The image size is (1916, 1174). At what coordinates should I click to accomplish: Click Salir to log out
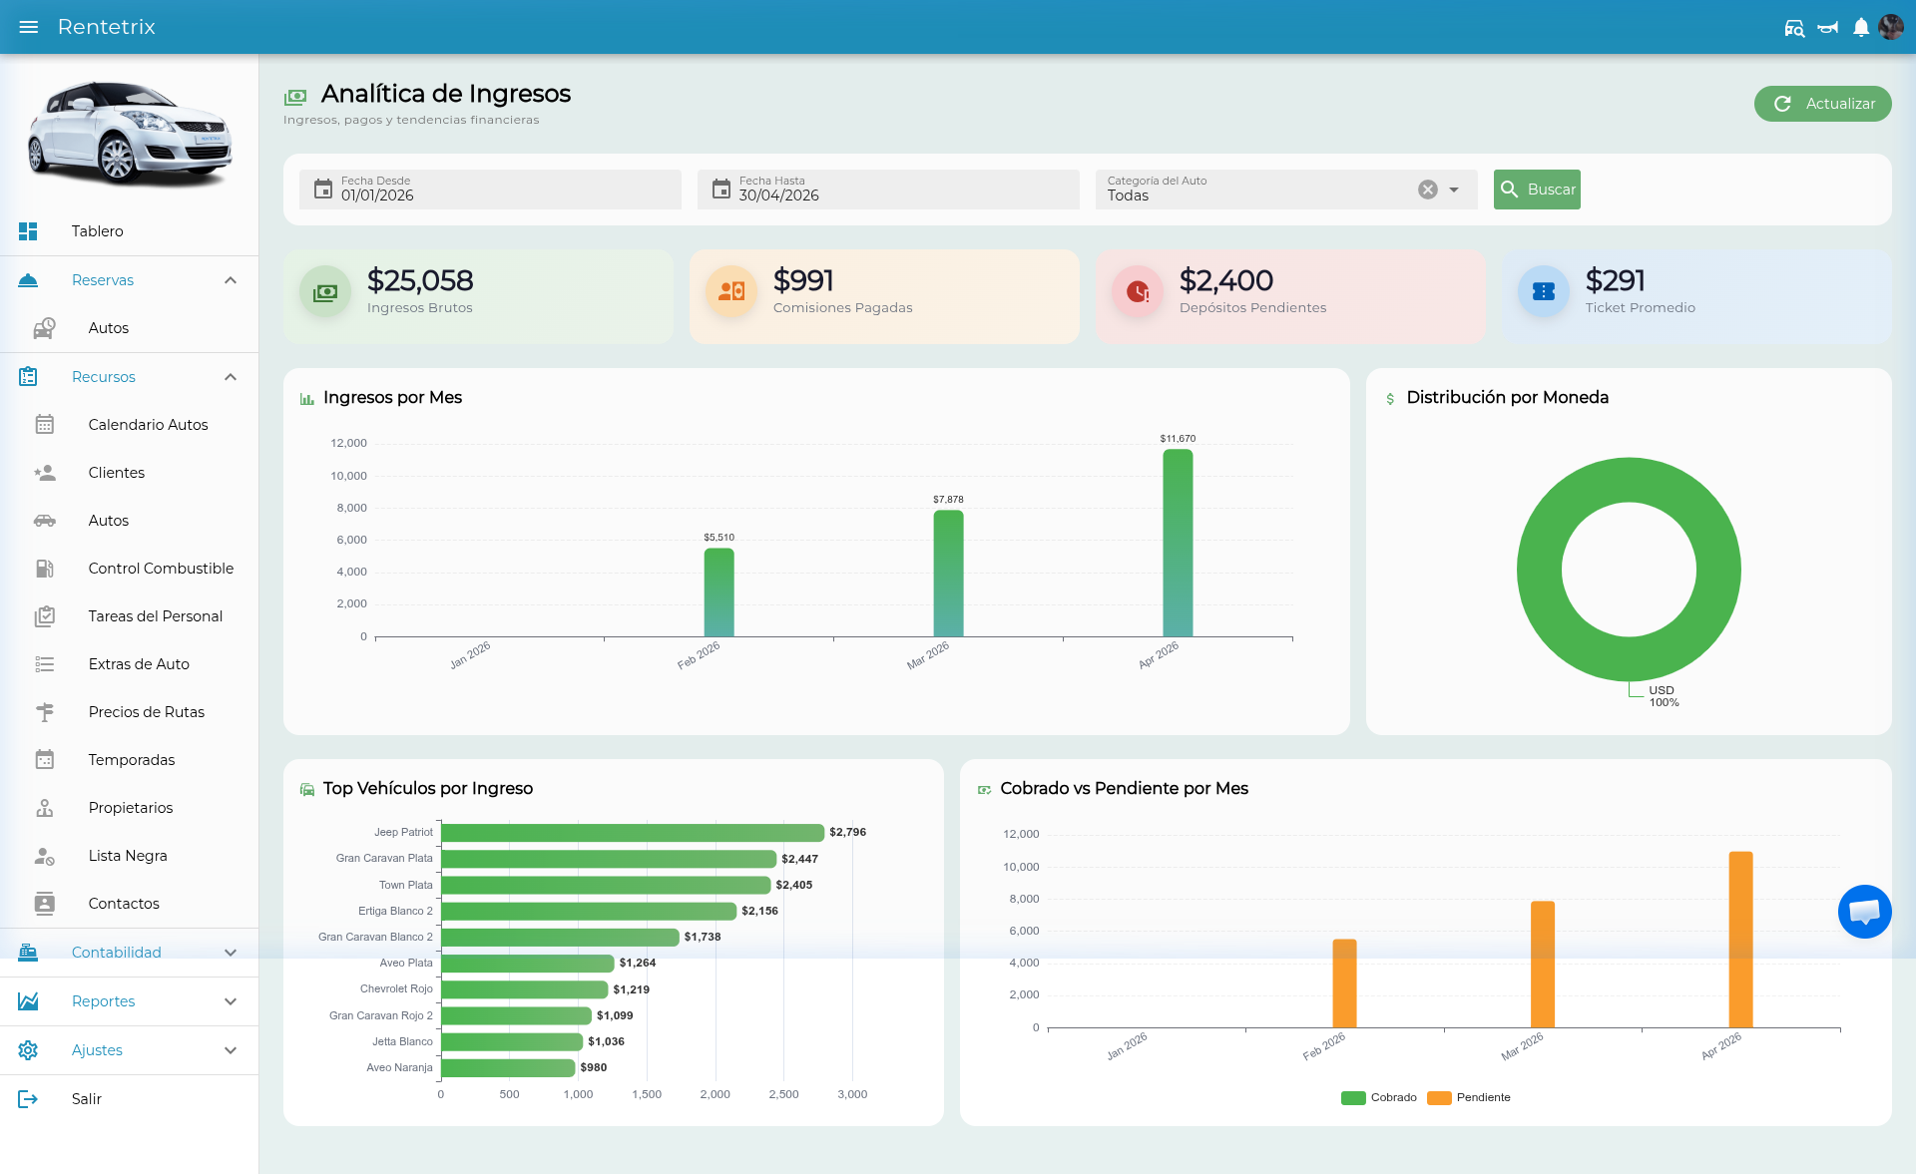click(130, 1099)
